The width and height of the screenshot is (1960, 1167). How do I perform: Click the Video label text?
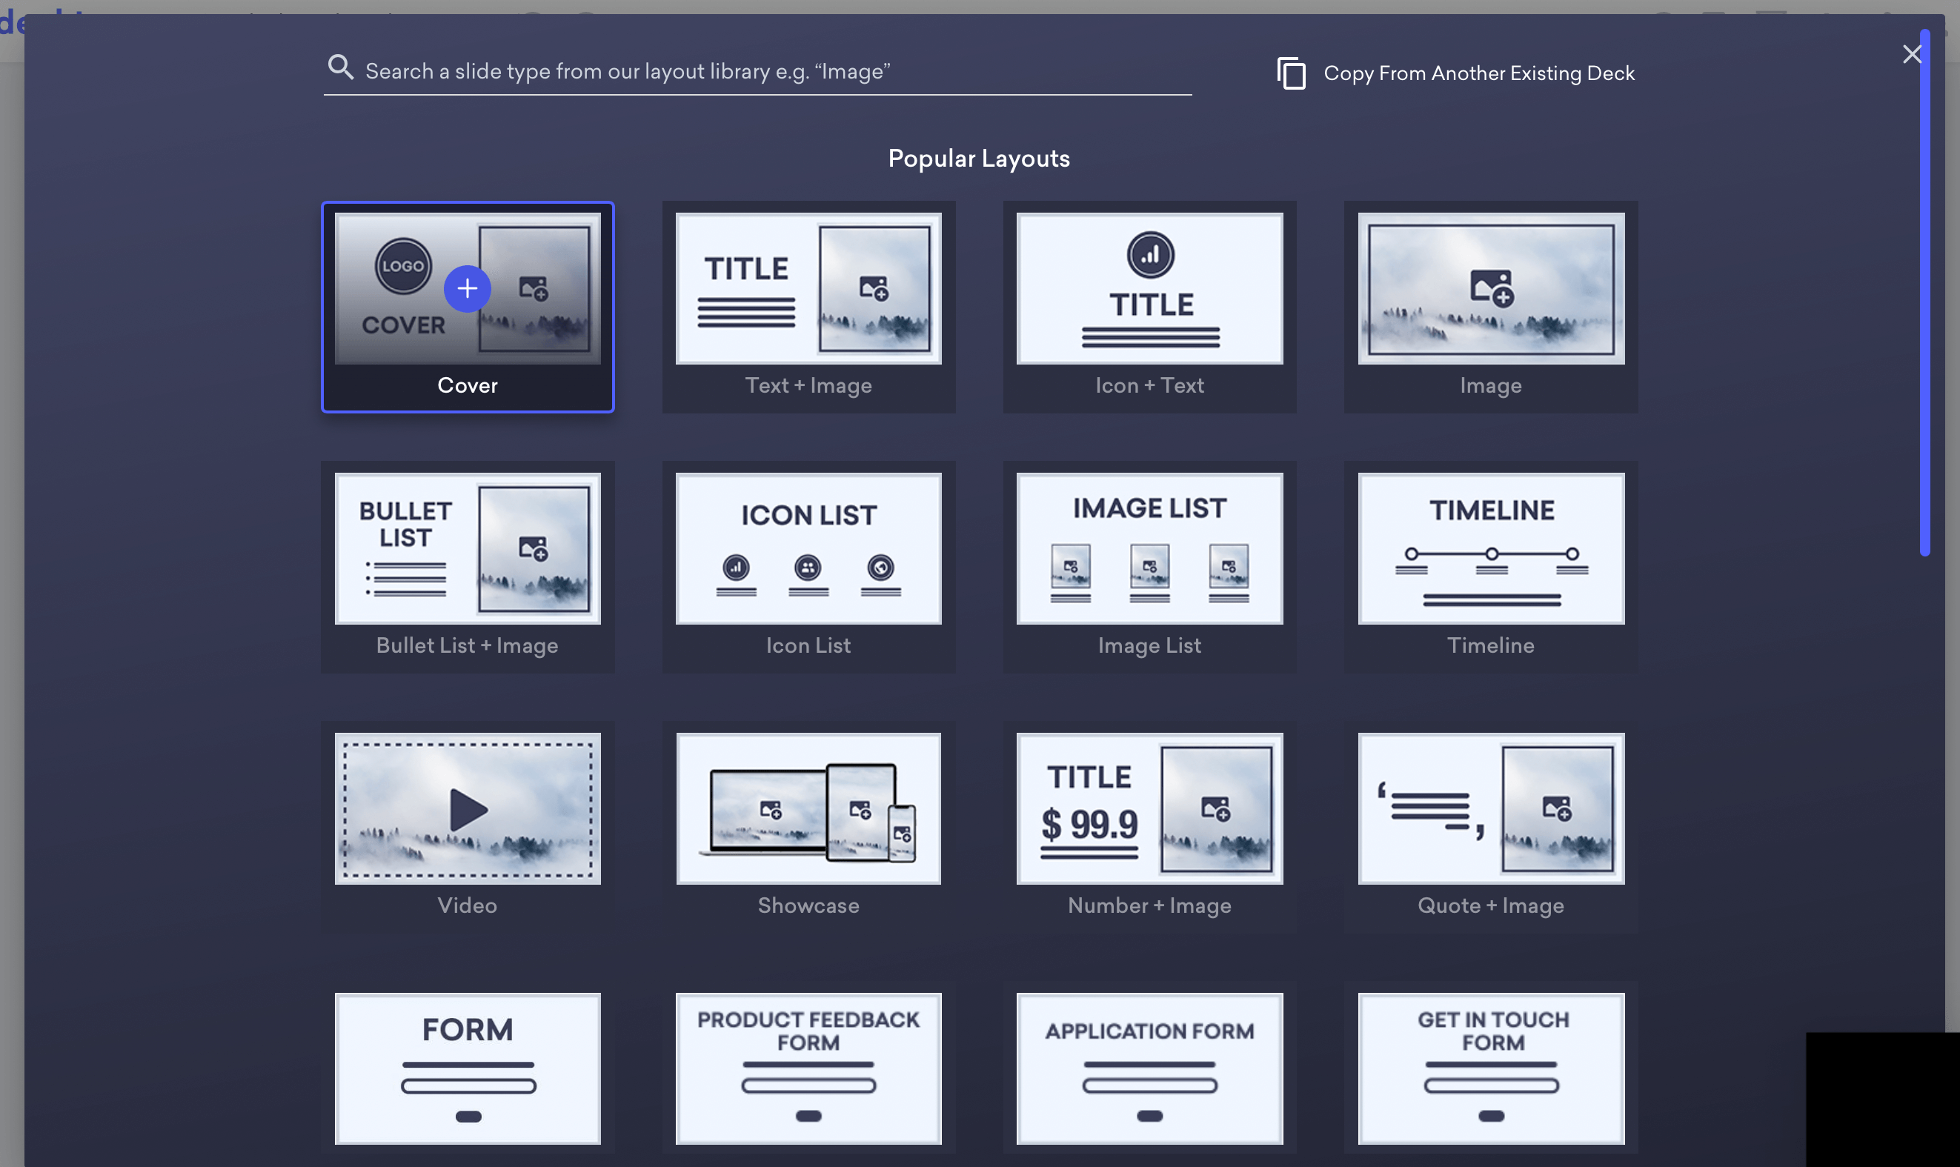467,906
